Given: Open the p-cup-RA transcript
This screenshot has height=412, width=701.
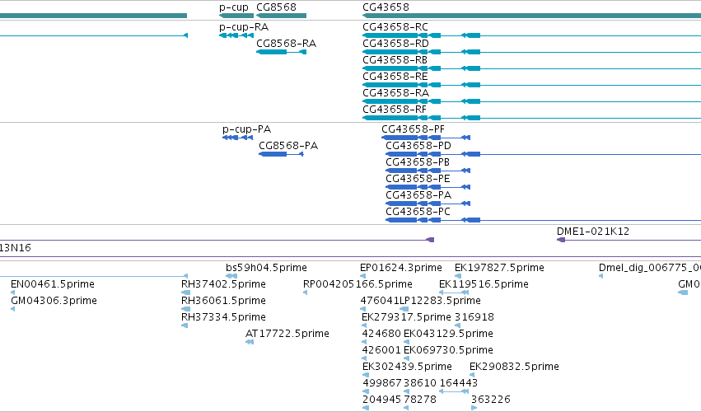Looking at the screenshot, I should 244,27.
